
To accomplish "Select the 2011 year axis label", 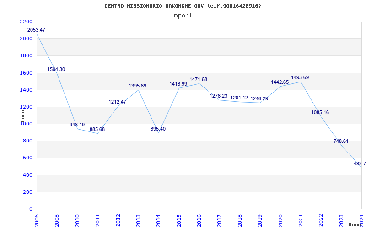I will point(97,220).
